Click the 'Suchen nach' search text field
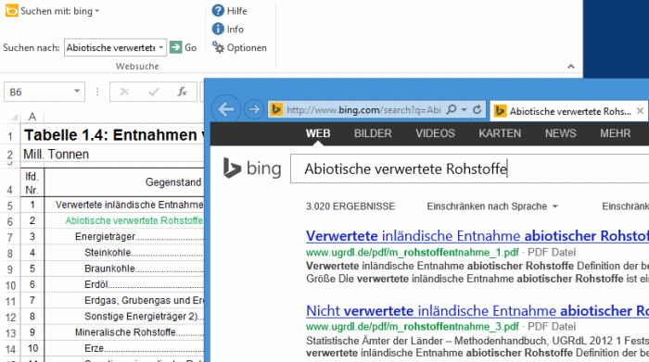This screenshot has height=362, width=649. (110, 47)
